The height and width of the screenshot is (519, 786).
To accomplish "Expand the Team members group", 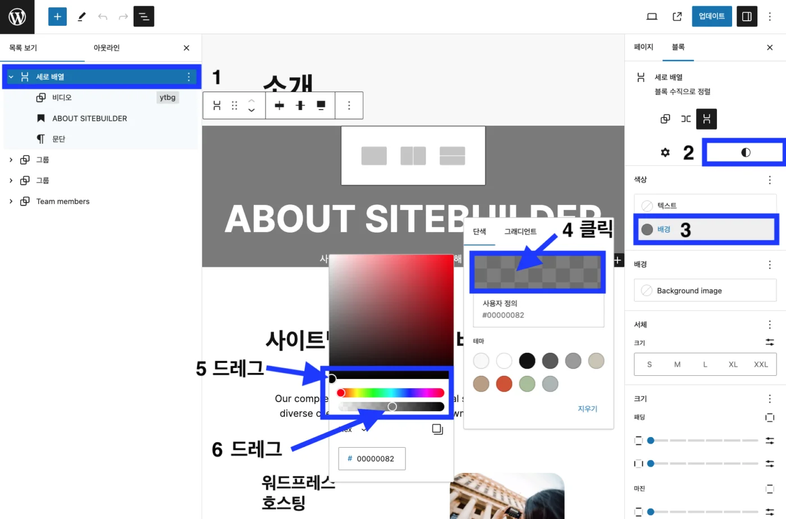I will 11,202.
